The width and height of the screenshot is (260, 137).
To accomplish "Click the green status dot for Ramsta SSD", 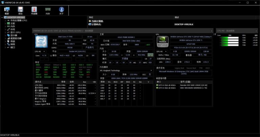I will [x=157, y=85].
